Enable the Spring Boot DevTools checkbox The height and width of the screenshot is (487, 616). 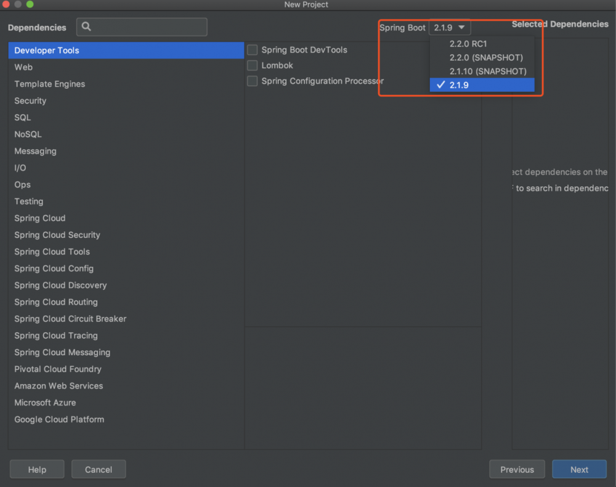pyautogui.click(x=253, y=50)
